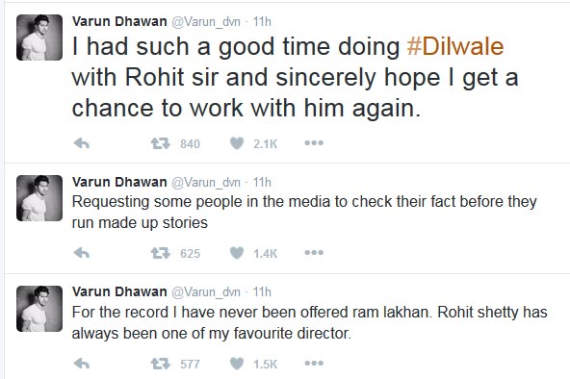The image size is (570, 379).
Task: Open @Varun_dvn handle on the second tweet
Action: click(206, 182)
